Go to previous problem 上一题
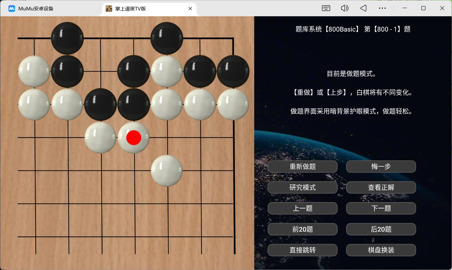This screenshot has height=270, width=452. click(302, 208)
